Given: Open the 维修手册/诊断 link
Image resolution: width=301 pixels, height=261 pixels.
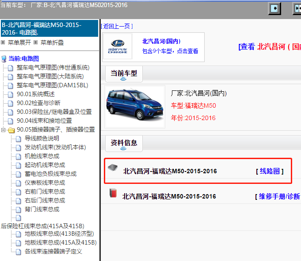Looking at the screenshot, I should point(278,196).
